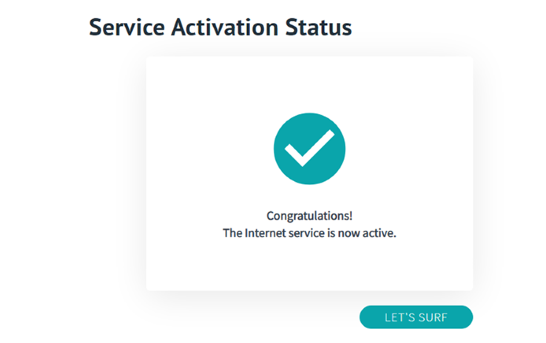
Task: Click the white tick inside the circle
Action: pos(309,148)
